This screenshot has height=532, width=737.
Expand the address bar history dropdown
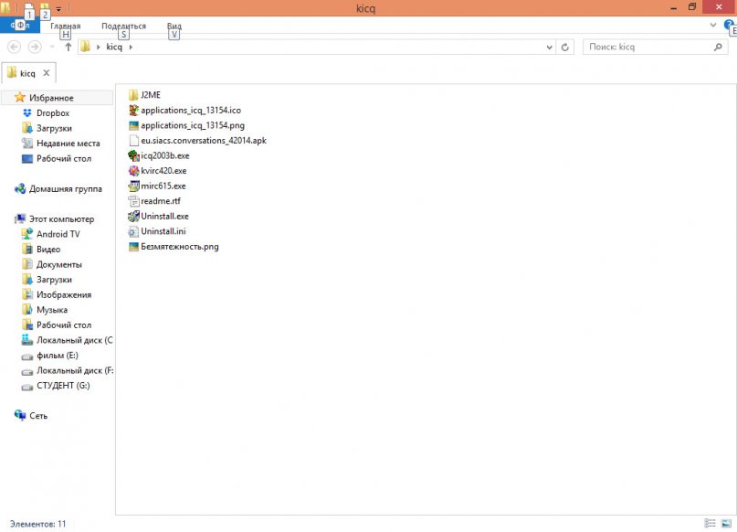point(549,47)
